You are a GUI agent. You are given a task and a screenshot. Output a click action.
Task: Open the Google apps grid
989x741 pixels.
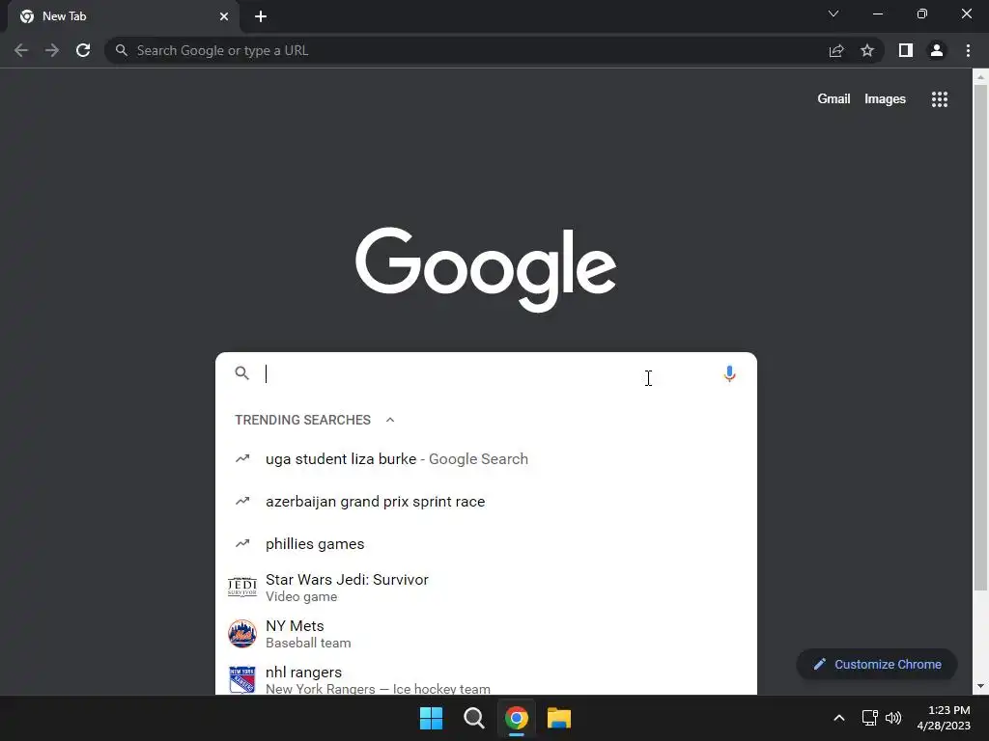click(939, 99)
